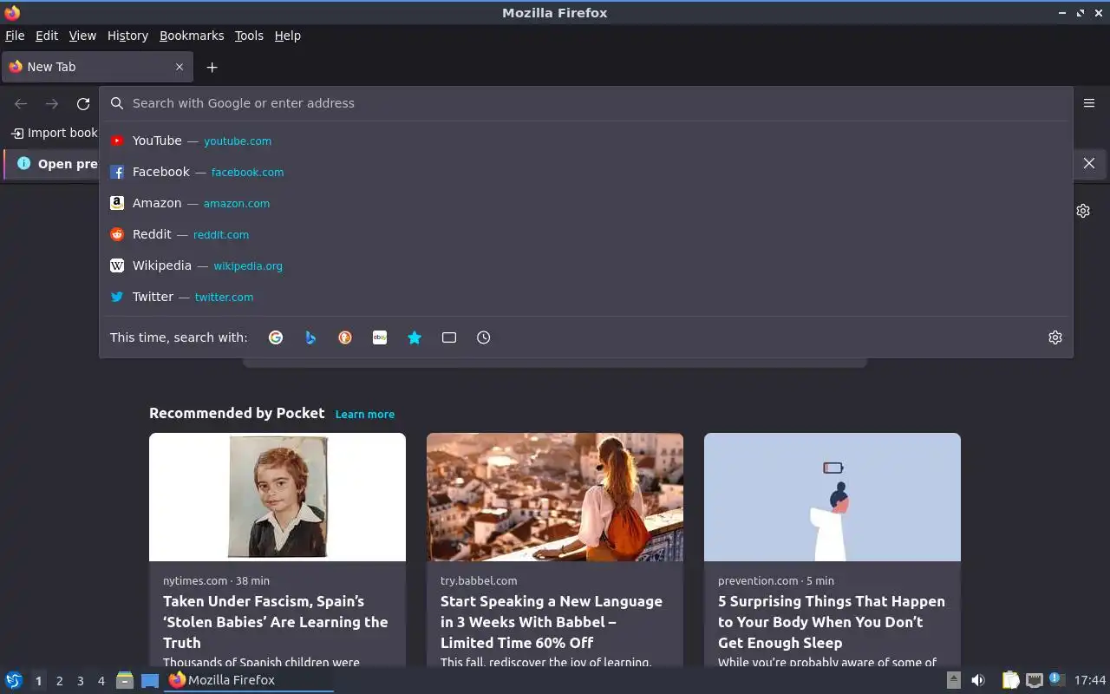Open the Bookmarks menu
Screen dimensions: 1110x694
coord(192,36)
